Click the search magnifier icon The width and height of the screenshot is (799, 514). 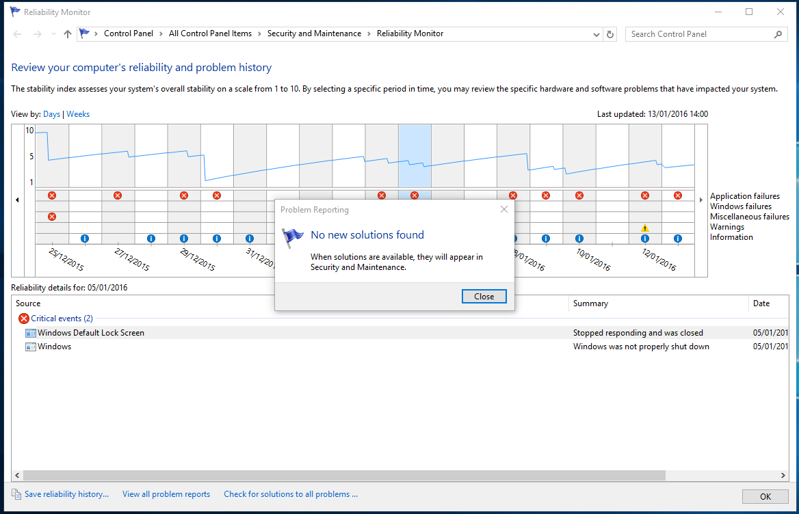click(x=778, y=34)
